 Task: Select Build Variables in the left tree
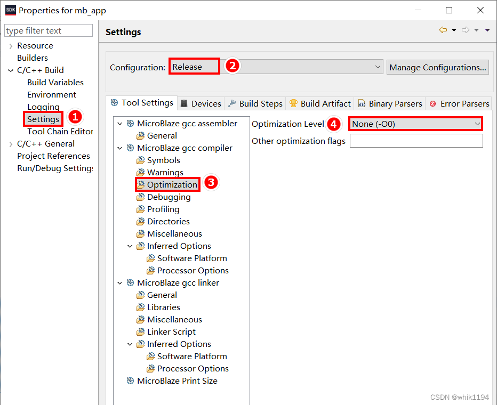pyautogui.click(x=55, y=82)
